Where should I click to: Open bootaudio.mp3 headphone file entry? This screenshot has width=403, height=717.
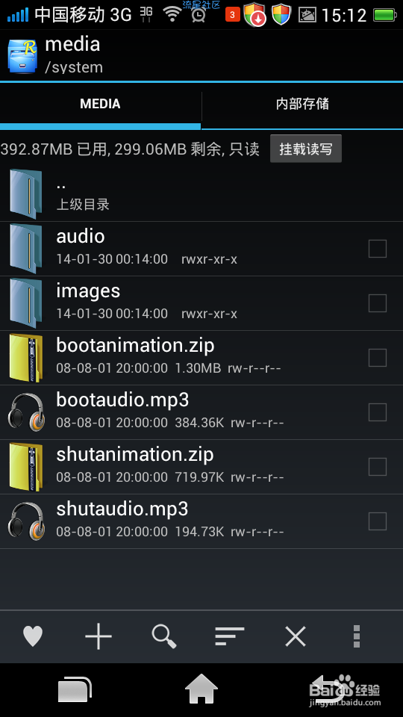tap(201, 412)
